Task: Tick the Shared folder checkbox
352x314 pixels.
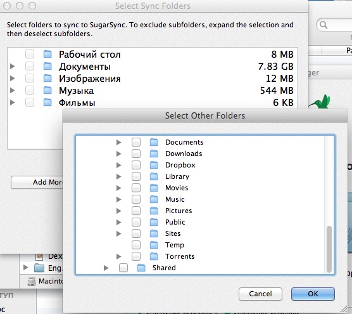Action: (123, 268)
